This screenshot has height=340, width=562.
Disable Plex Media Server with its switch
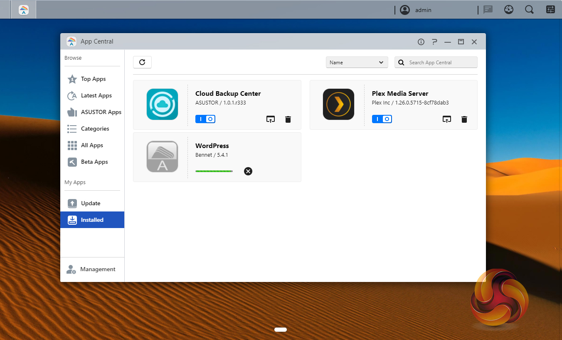point(382,119)
